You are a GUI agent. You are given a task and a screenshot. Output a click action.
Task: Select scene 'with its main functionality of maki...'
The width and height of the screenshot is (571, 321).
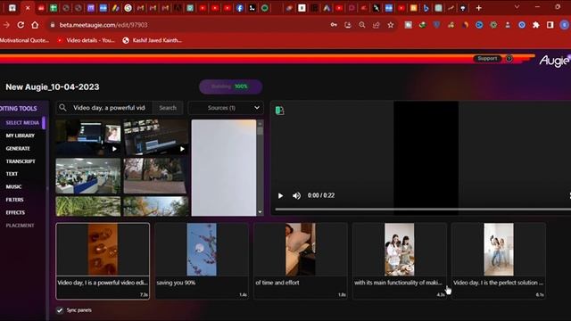click(x=400, y=261)
